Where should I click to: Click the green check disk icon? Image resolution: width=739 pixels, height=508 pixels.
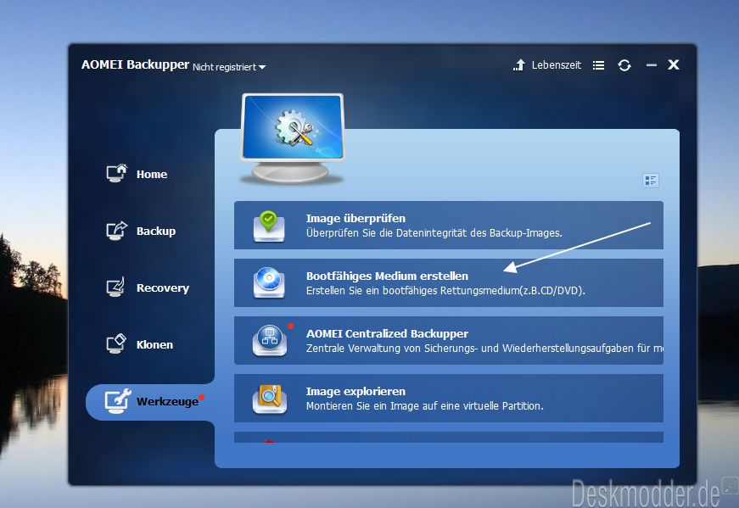point(269,226)
